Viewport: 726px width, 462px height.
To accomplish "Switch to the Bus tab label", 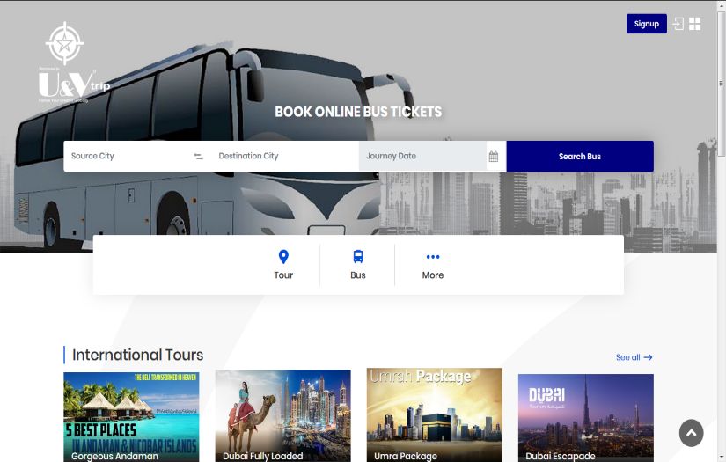I will pyautogui.click(x=358, y=275).
